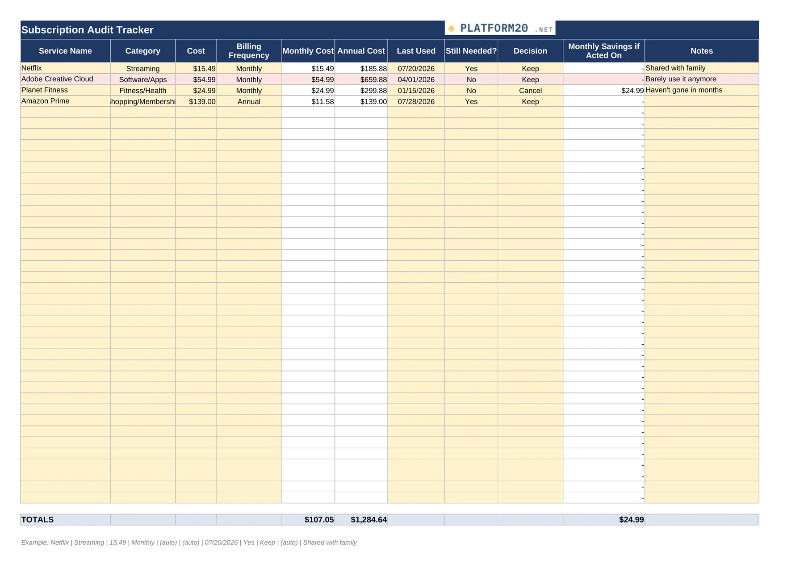The height and width of the screenshot is (568, 804).
Task: Select the TOTALS label cell
Action: tap(65, 520)
